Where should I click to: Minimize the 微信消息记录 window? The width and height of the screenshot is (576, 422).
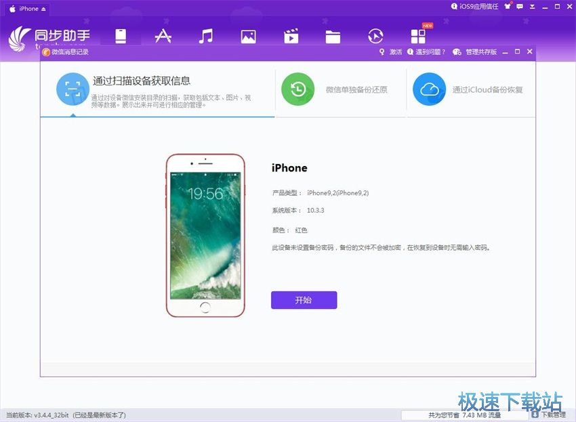[x=505, y=52]
